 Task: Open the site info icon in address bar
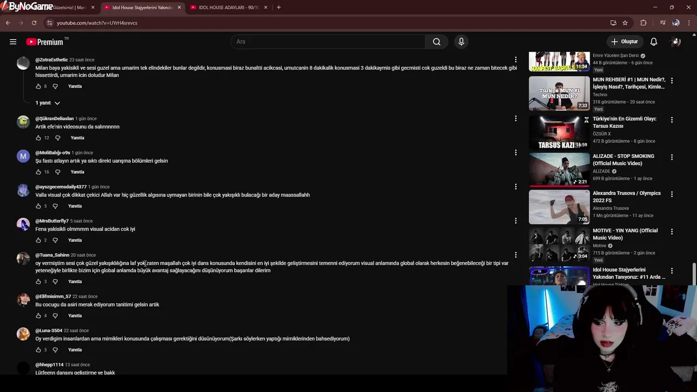(50, 23)
